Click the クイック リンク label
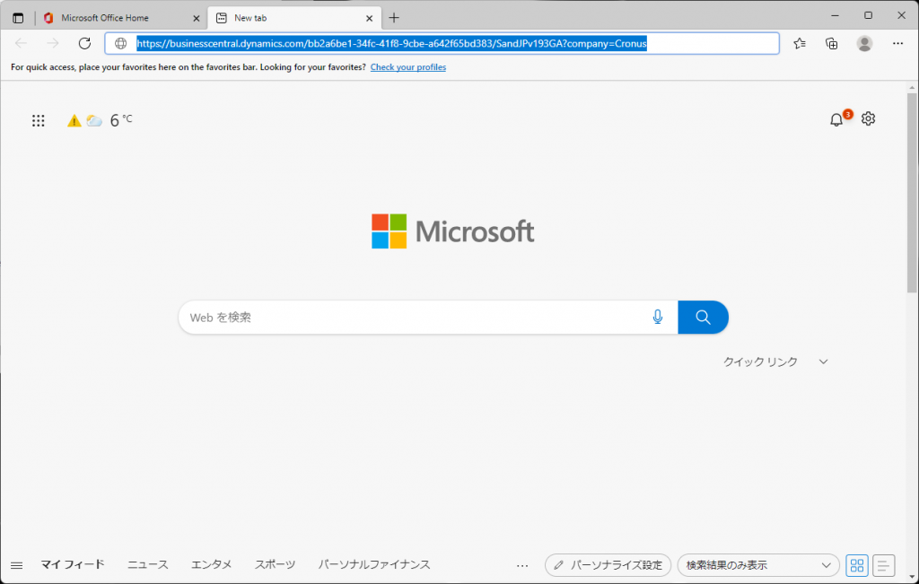This screenshot has height=584, width=919. coord(760,362)
